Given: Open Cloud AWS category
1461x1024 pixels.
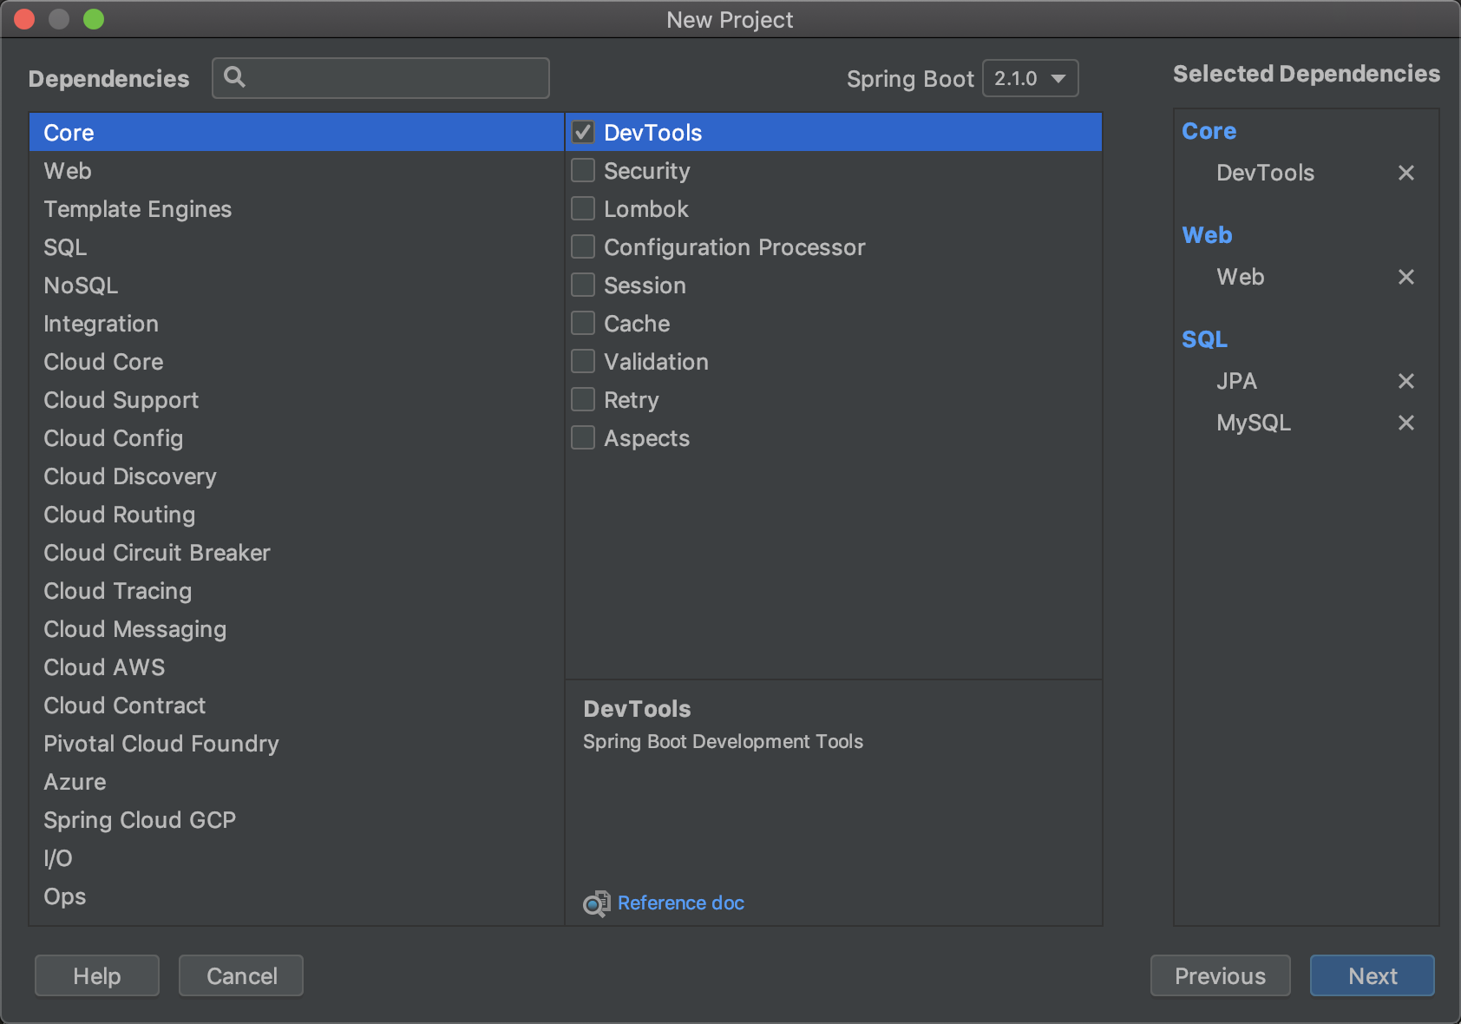Looking at the screenshot, I should [297, 667].
